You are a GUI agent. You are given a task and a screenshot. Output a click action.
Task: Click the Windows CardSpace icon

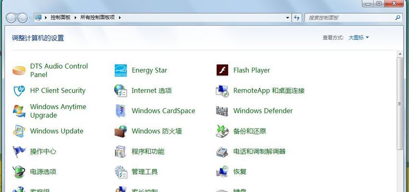tap(120, 111)
